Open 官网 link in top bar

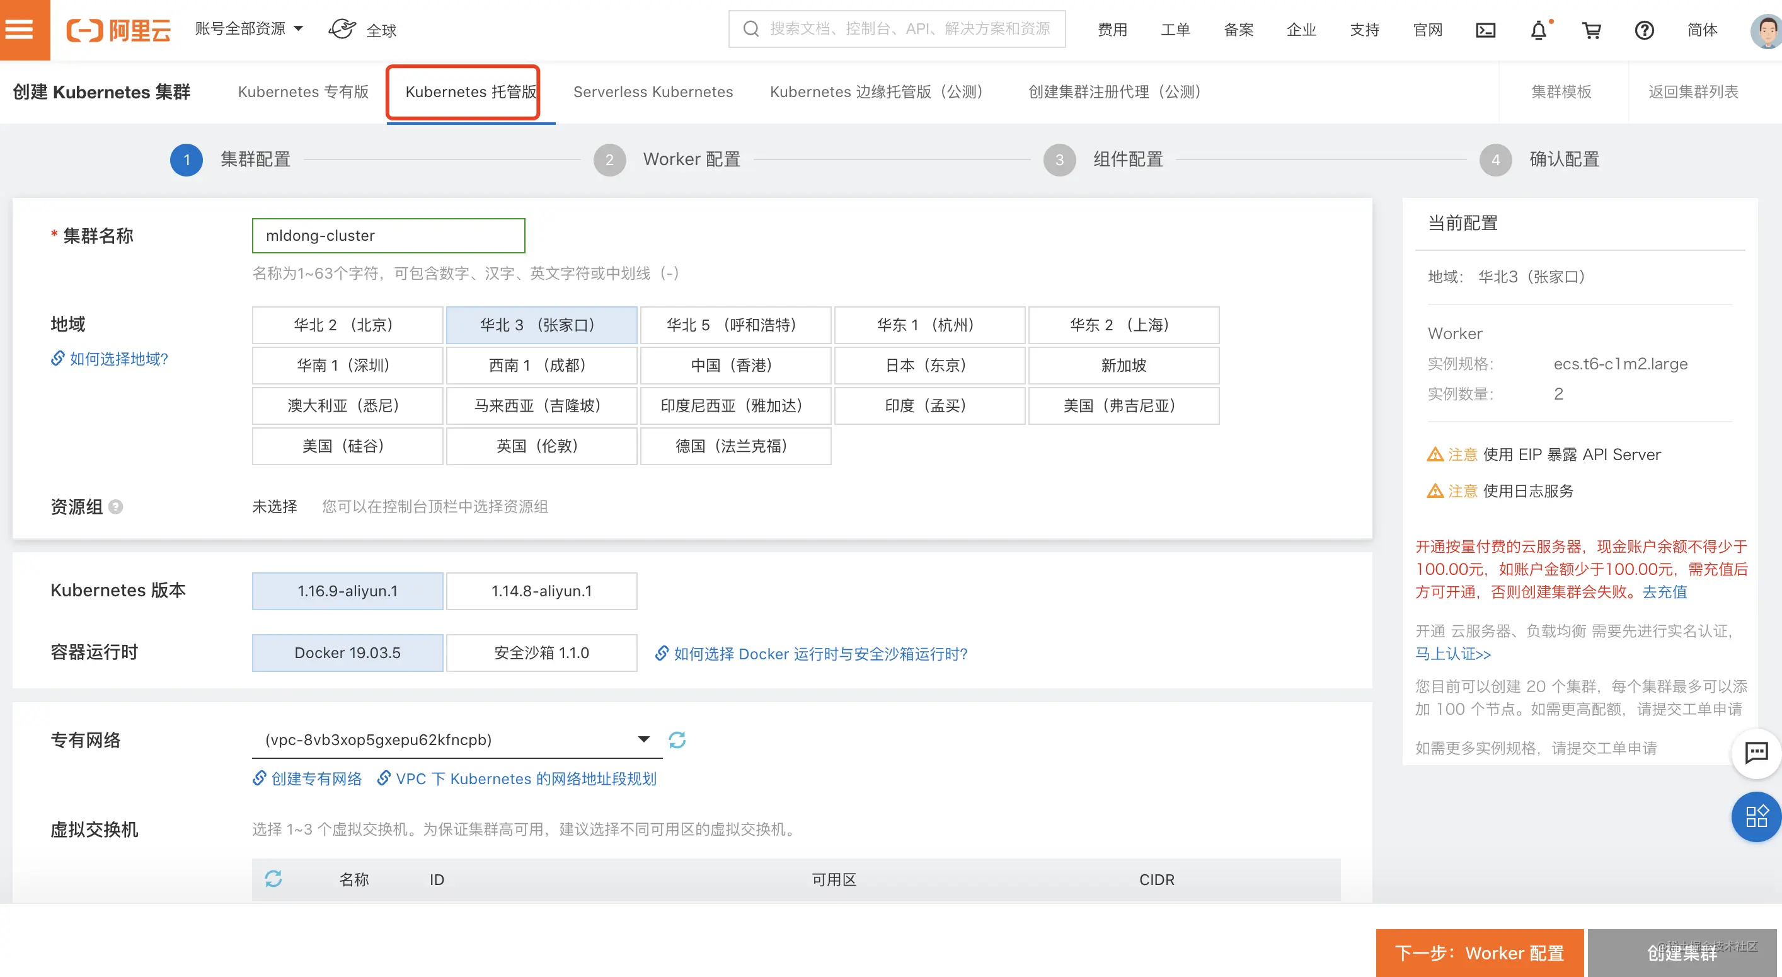coord(1428,30)
